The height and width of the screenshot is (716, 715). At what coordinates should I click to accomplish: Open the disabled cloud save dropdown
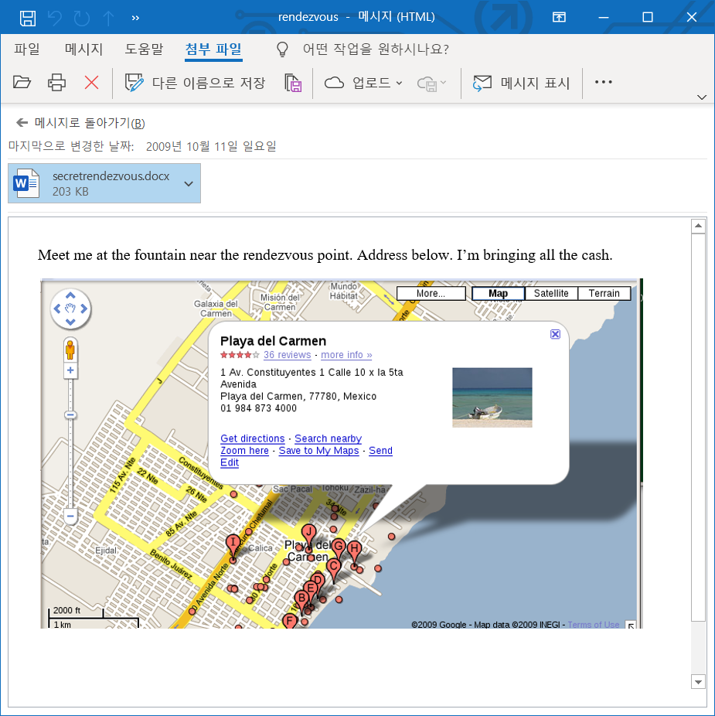[431, 83]
